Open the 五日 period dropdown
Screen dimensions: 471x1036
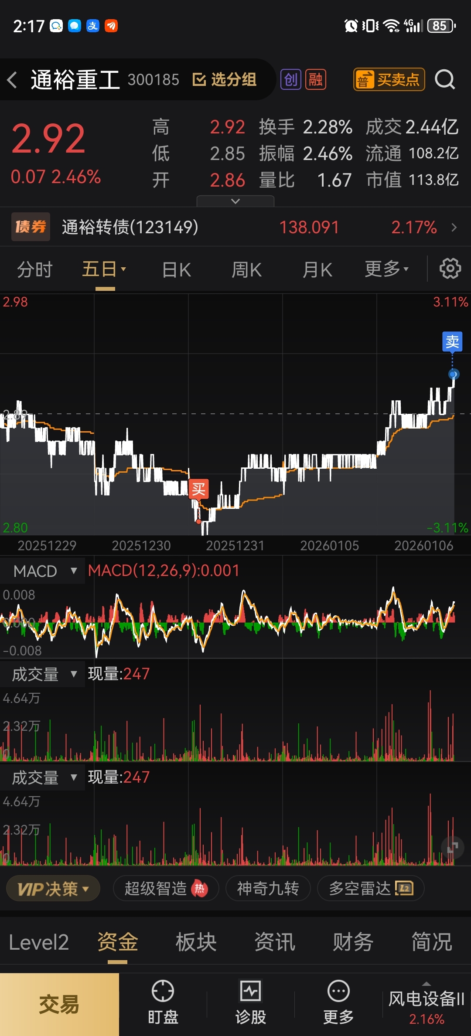(105, 269)
